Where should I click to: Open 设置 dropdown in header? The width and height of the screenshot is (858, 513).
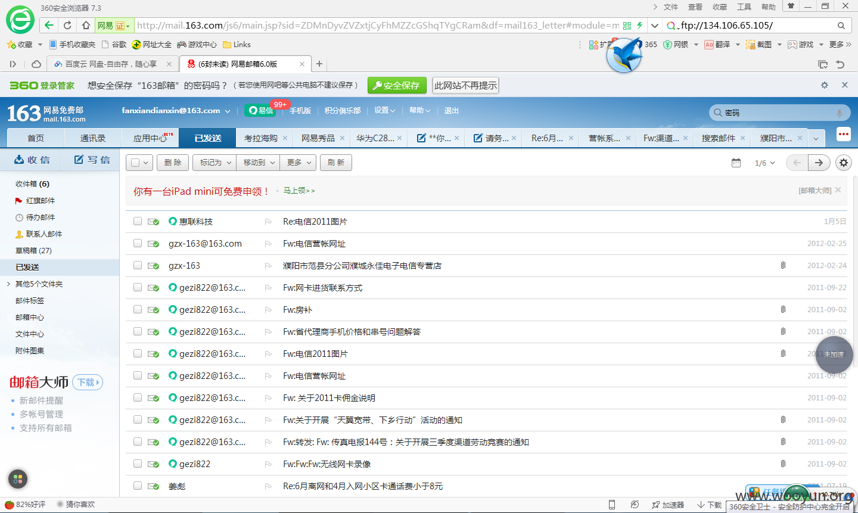coord(384,110)
